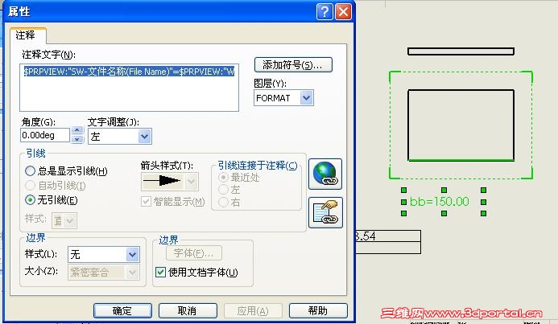Select the bb=150.00 note in drawing
Screen dimensions: 558x324
click(x=440, y=202)
